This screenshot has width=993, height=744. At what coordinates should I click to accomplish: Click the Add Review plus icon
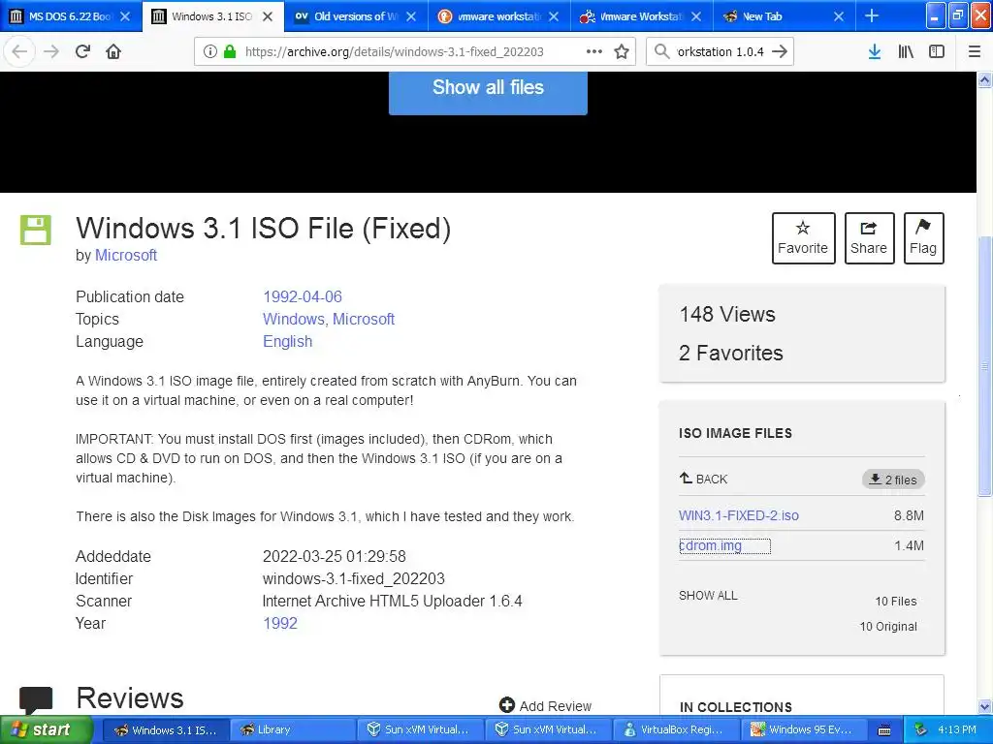[506, 705]
